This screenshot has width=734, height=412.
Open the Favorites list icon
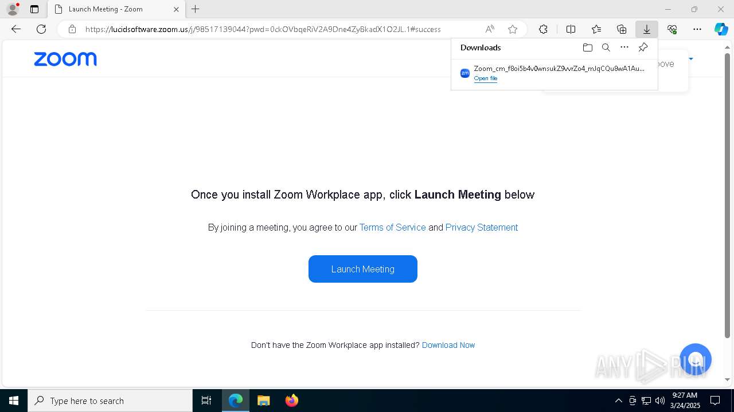tap(596, 29)
